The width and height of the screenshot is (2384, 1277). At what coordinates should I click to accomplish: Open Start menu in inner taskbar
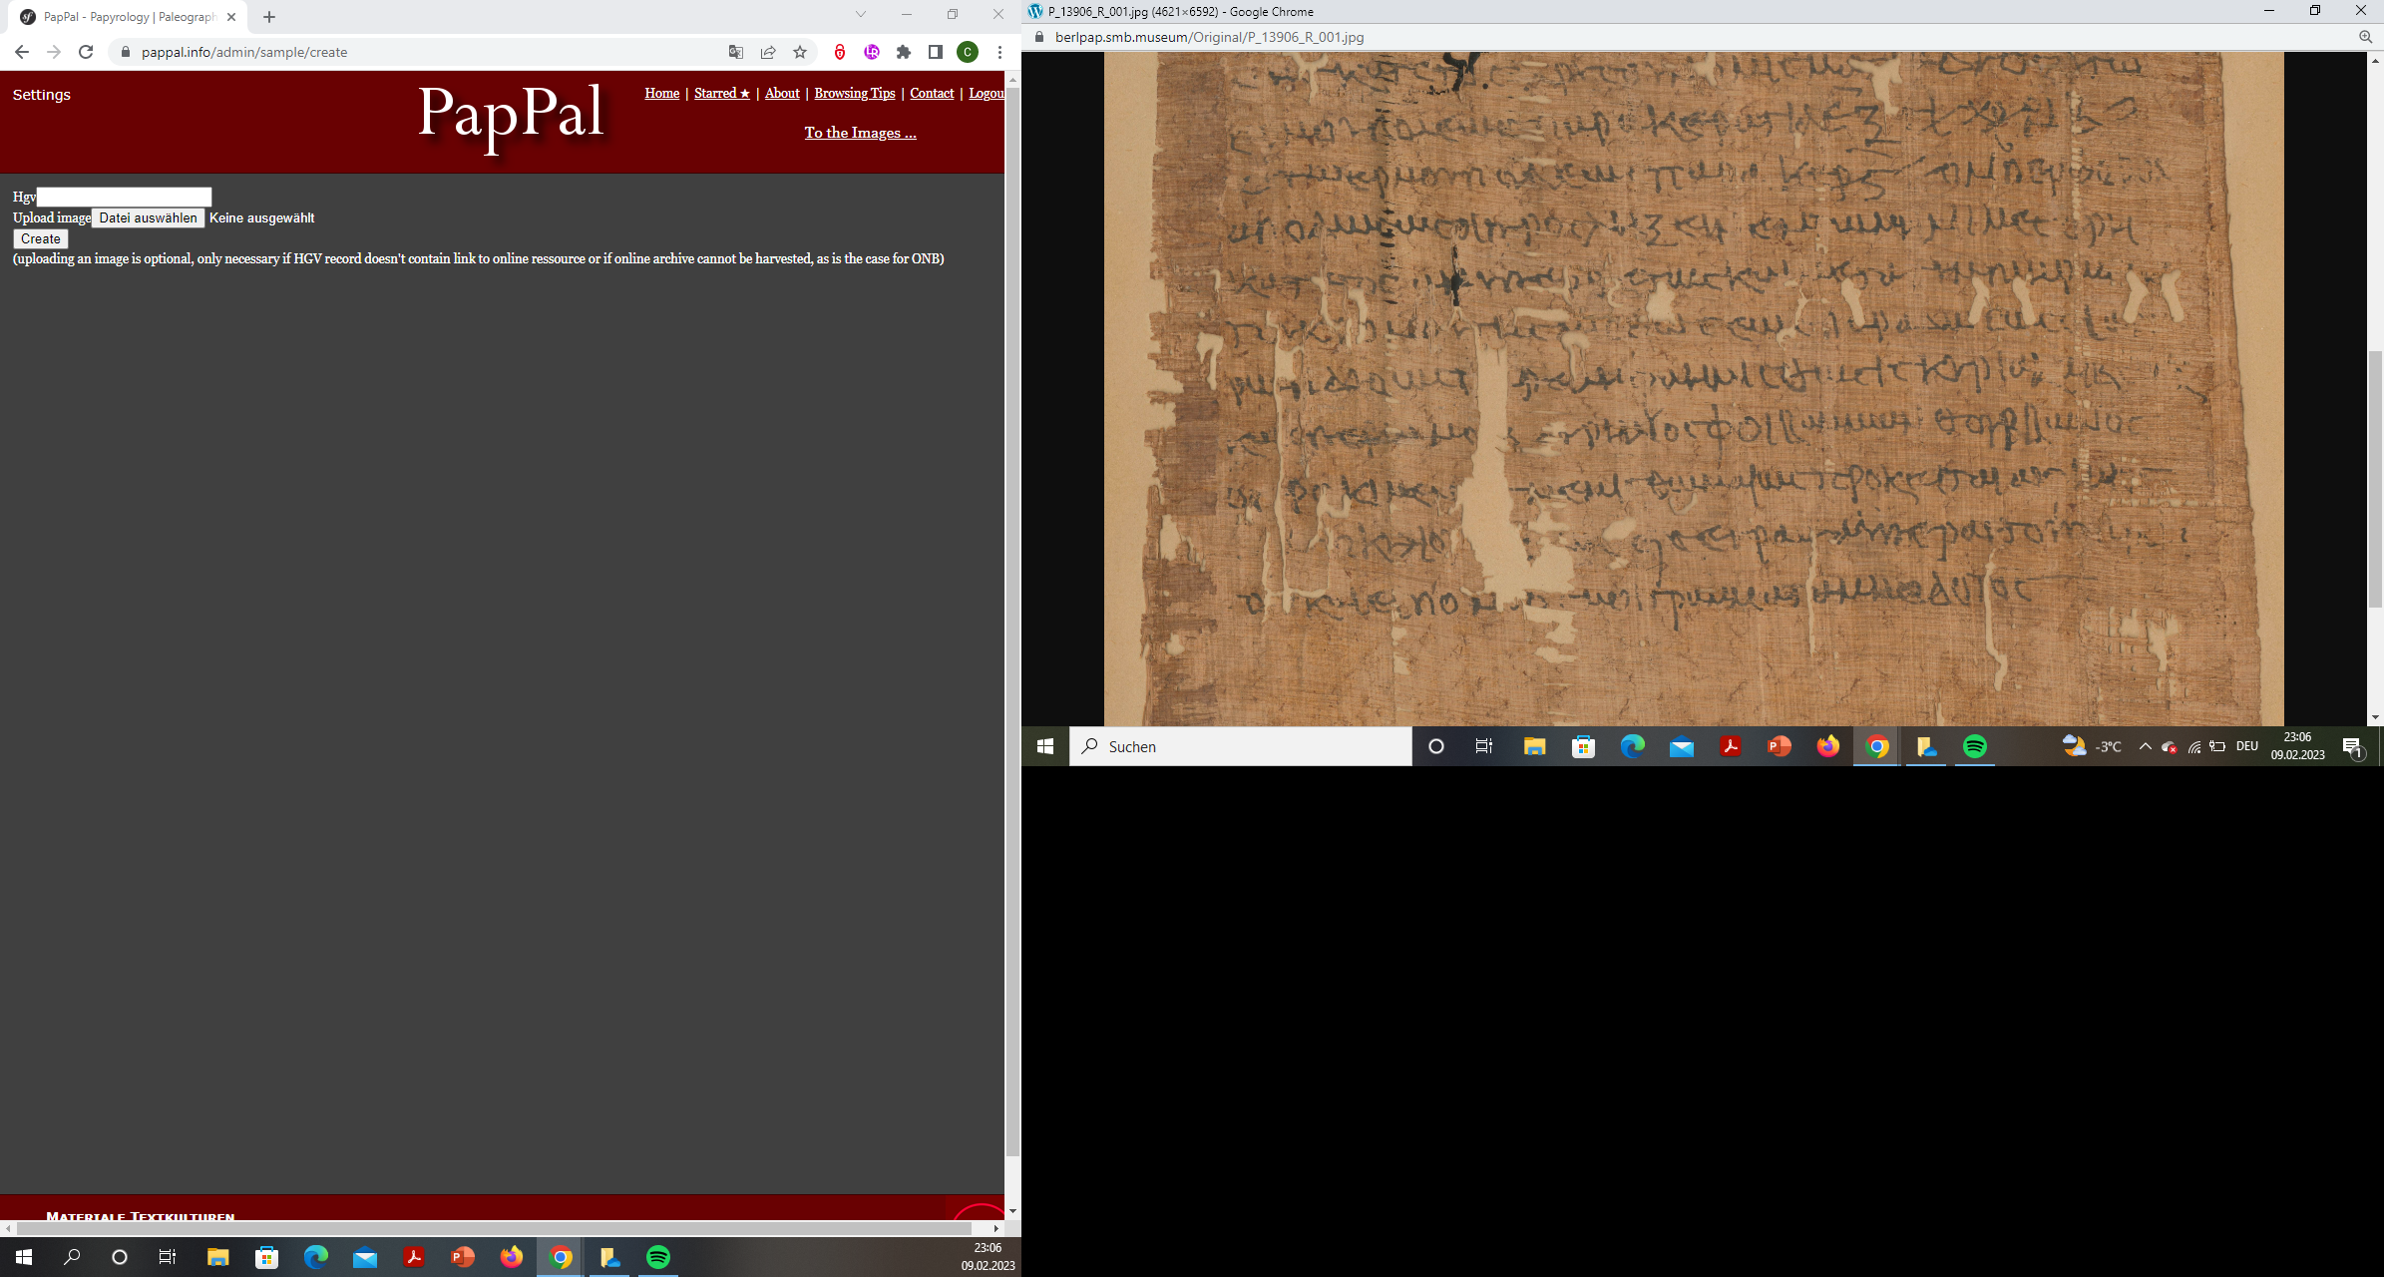point(1045,746)
